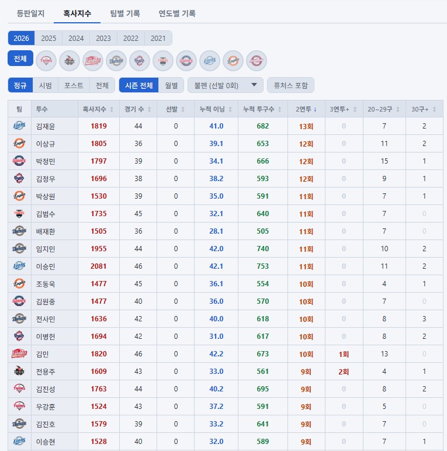
Task: Open pitcher 임지민's name
Action: click(x=46, y=249)
